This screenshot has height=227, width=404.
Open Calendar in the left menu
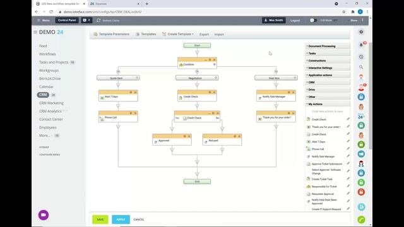(x=46, y=87)
